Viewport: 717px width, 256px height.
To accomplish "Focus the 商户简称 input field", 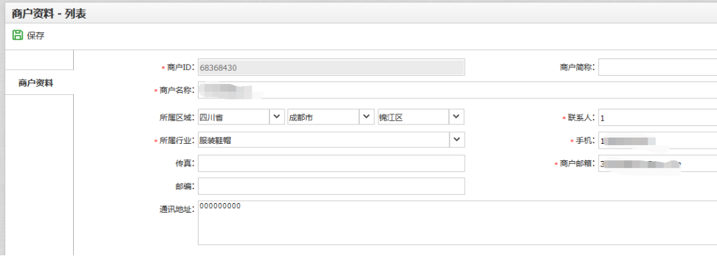I will [658, 67].
